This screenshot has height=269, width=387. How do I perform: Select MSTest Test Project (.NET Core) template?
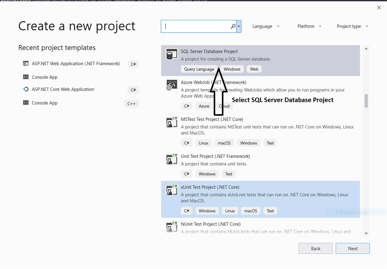click(260, 132)
